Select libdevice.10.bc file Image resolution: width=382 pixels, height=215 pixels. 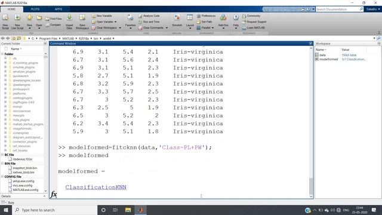pos(23,159)
